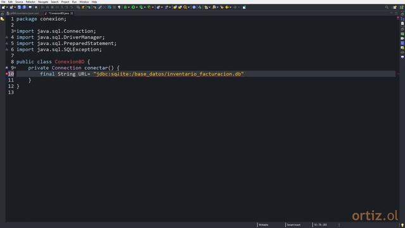Click the New Java Package icon
The width and height of the screenshot is (405, 228).
158,7
